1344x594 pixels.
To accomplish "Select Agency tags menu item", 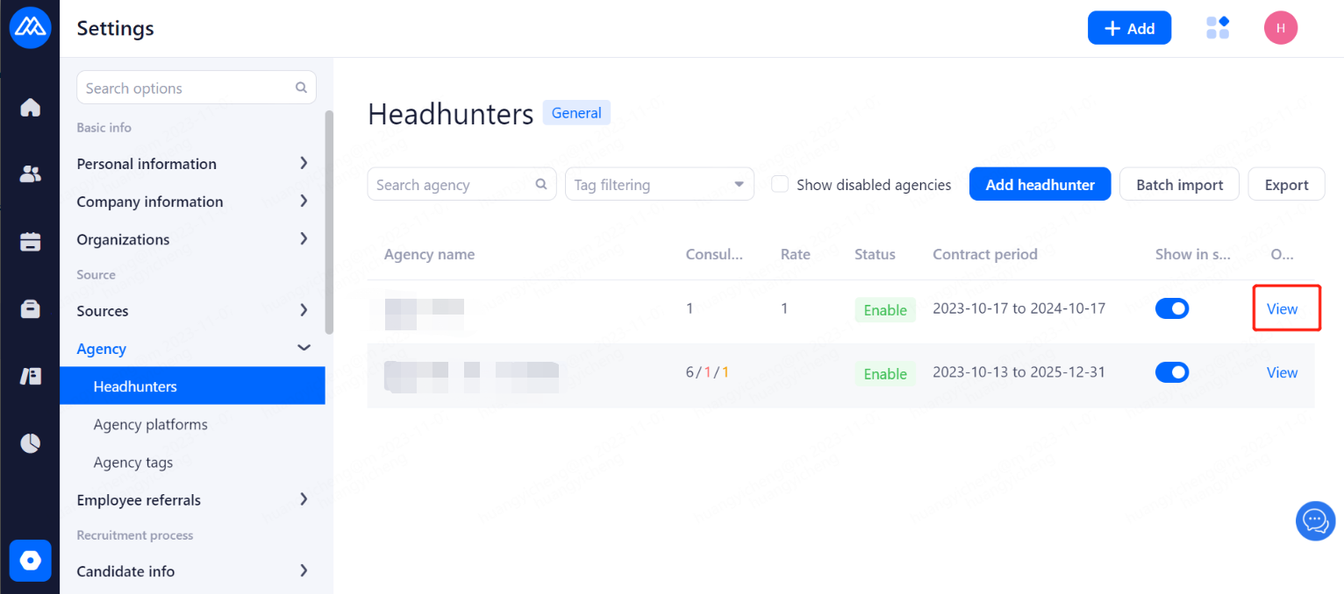I will (133, 463).
